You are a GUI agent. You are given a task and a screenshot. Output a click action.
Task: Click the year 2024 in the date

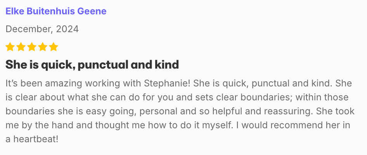(67, 29)
